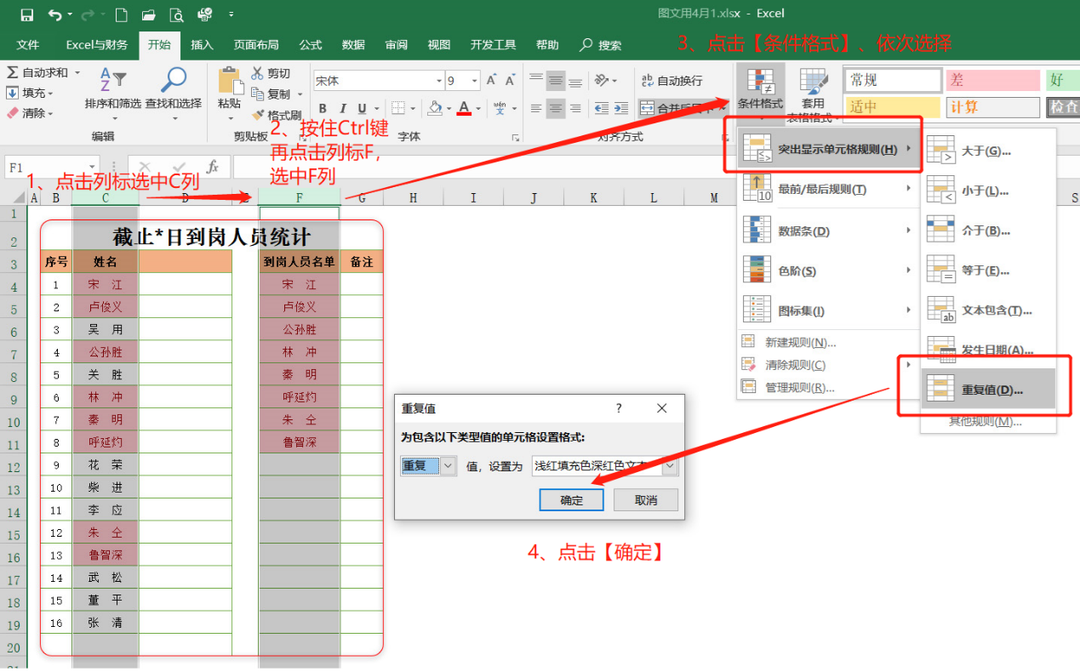Open the font size dropdown showing 9
1080x672 pixels.
point(475,81)
